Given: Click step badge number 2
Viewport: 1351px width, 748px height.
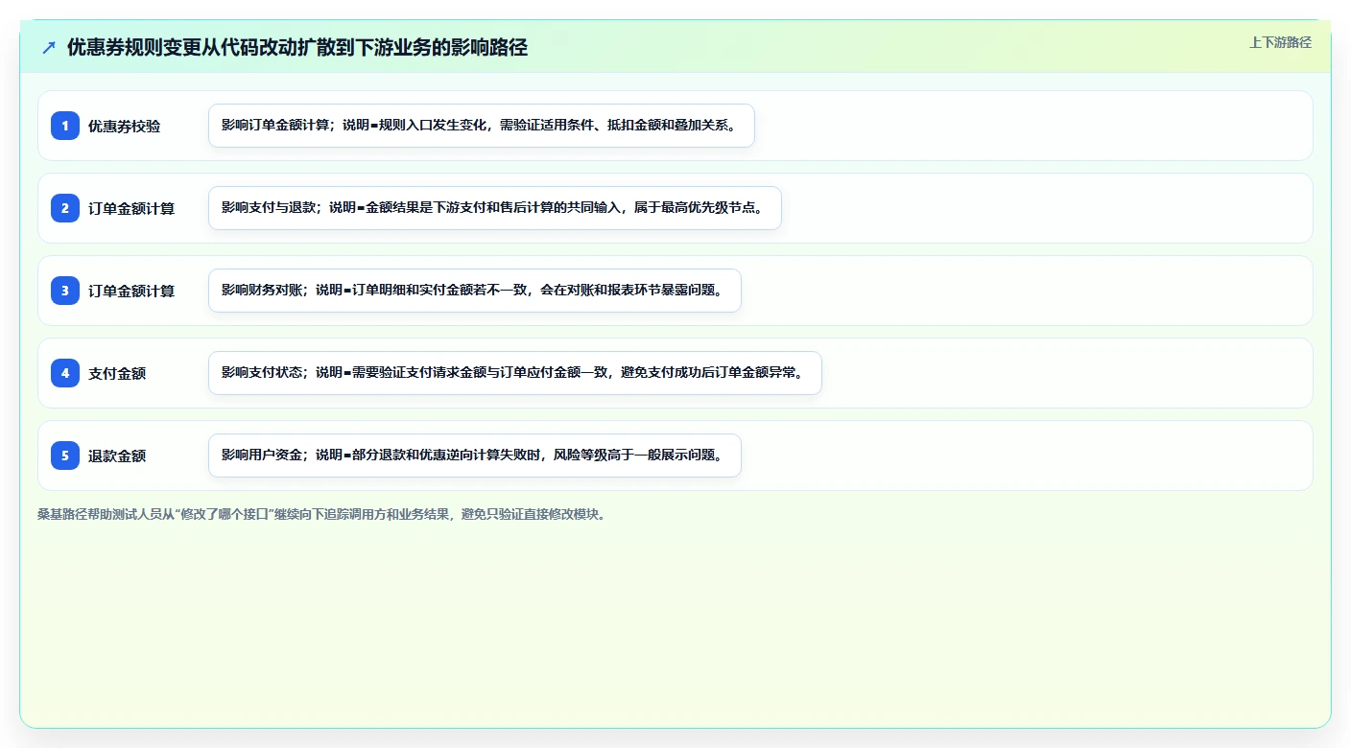Looking at the screenshot, I should coord(65,208).
